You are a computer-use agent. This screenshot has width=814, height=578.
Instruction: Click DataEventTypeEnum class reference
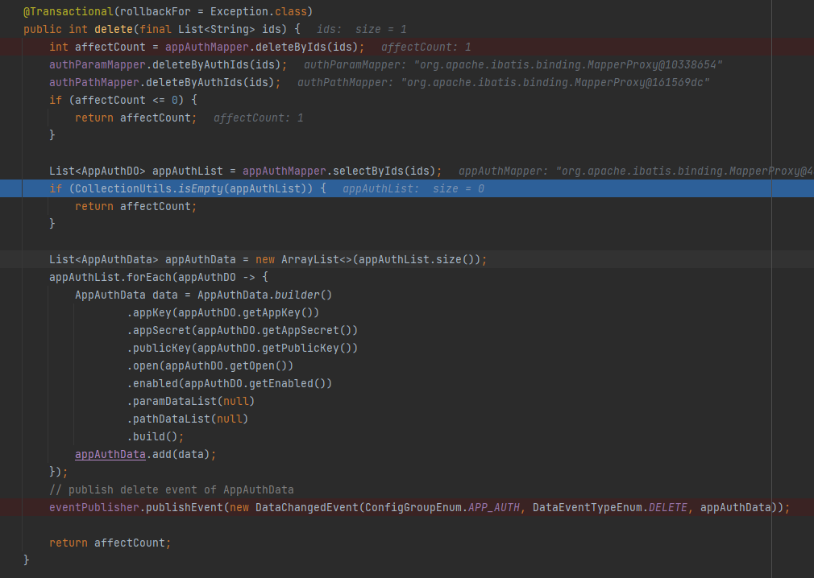588,507
